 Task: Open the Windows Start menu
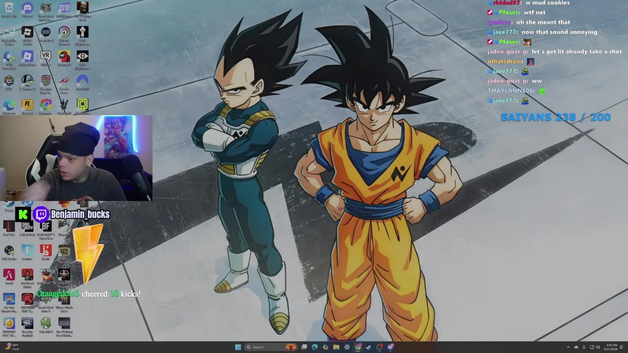(238, 347)
